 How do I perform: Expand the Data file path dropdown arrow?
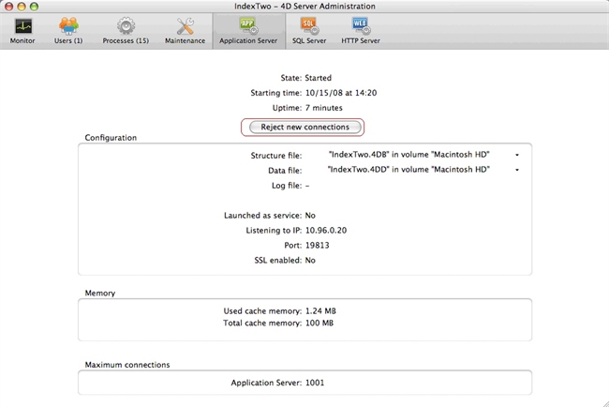[516, 171]
